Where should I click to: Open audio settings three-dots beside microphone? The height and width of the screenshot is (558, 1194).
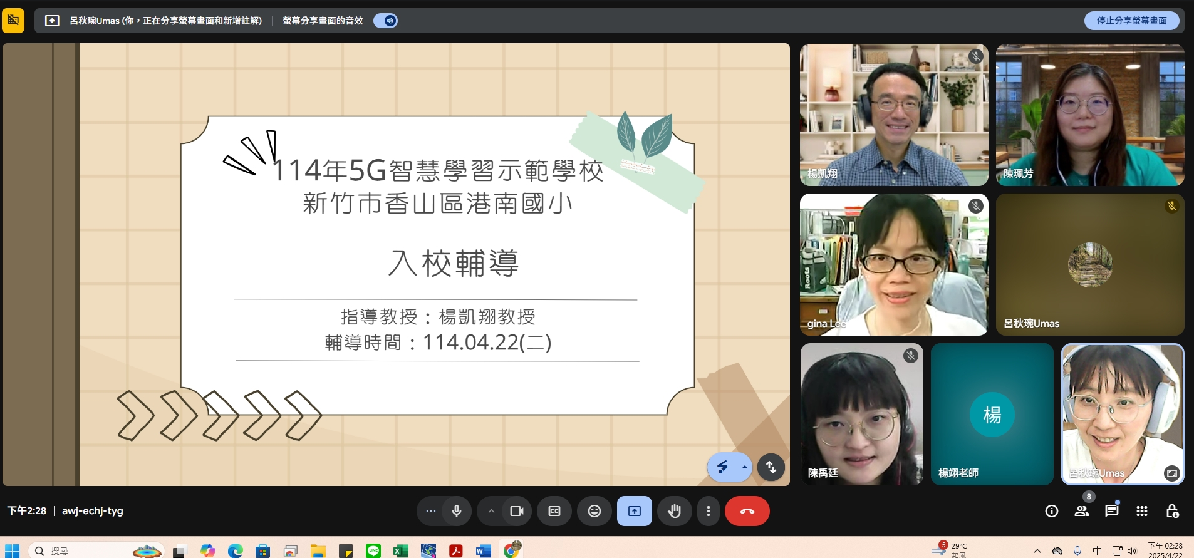tap(431, 511)
